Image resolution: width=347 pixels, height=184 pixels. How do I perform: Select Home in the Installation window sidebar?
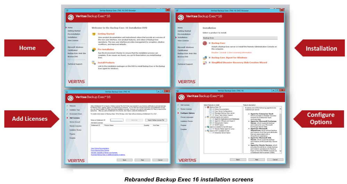click(x=180, y=28)
